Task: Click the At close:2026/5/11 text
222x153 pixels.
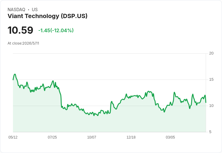Action: click(23, 43)
